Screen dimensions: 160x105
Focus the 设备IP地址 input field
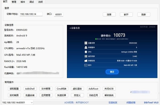[x=31, y=14]
